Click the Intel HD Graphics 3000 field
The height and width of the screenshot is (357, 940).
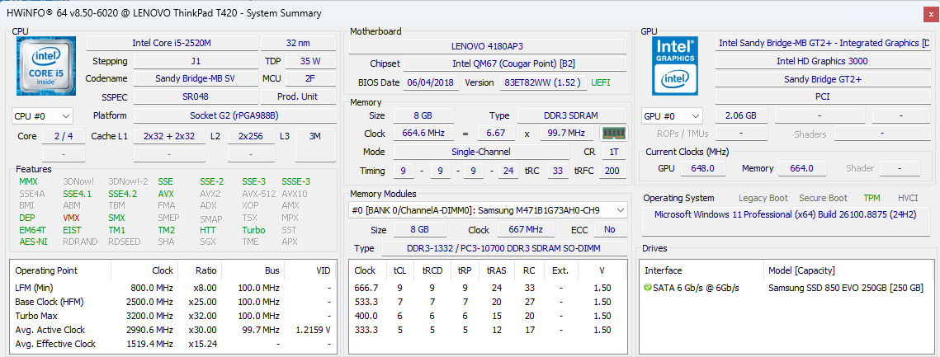point(822,61)
